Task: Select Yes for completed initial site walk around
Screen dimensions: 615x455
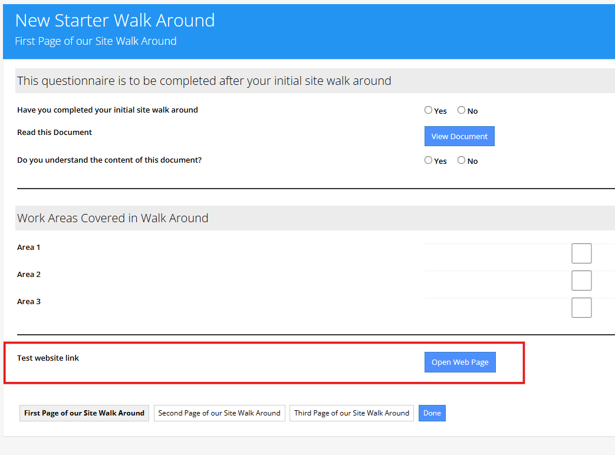Action: [x=428, y=110]
